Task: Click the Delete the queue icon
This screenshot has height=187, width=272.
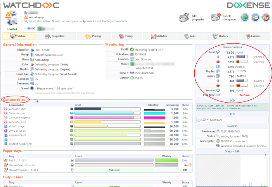Action: click(216, 17)
